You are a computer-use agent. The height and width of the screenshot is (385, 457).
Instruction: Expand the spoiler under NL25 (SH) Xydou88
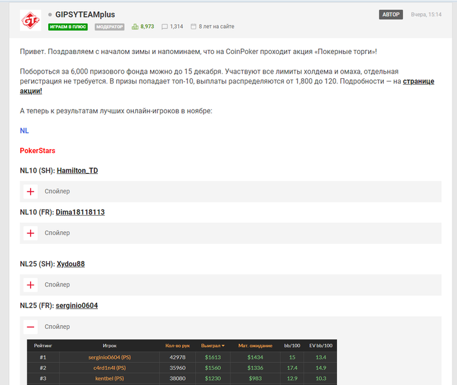pyautogui.click(x=31, y=285)
